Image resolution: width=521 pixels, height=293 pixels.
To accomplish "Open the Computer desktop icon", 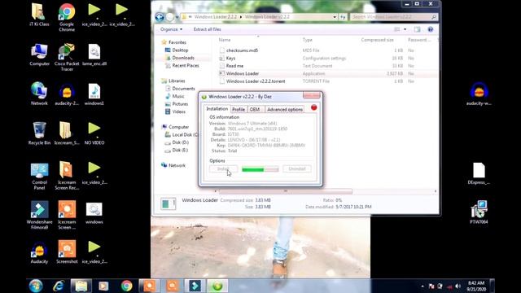I will click(39, 55).
